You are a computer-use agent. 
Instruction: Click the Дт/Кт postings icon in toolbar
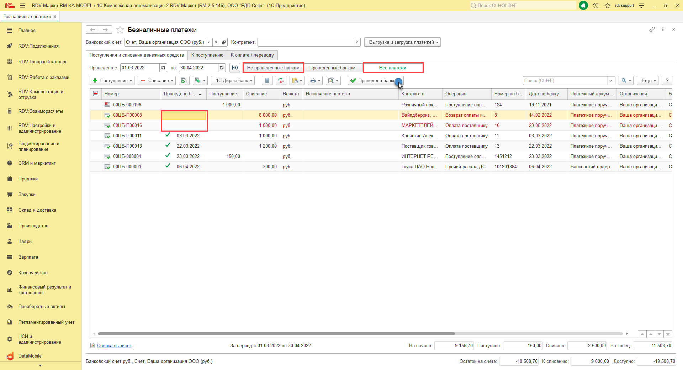281,81
